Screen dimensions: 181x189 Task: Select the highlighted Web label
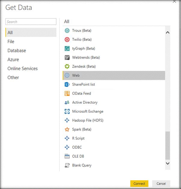[76, 75]
